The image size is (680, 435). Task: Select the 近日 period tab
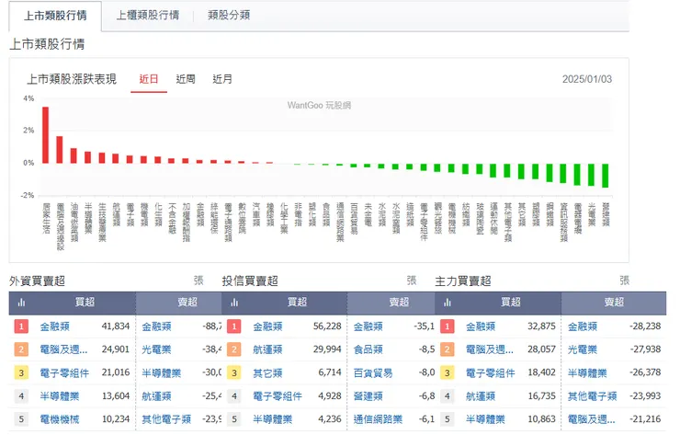[x=149, y=79]
